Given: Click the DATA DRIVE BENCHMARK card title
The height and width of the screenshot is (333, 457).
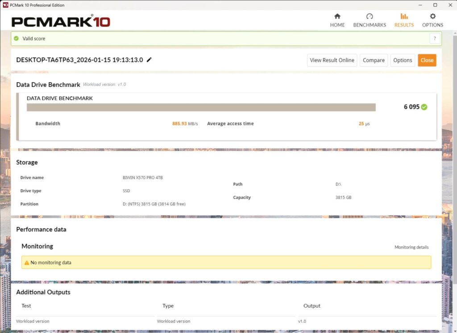Looking at the screenshot, I should 60,99.
